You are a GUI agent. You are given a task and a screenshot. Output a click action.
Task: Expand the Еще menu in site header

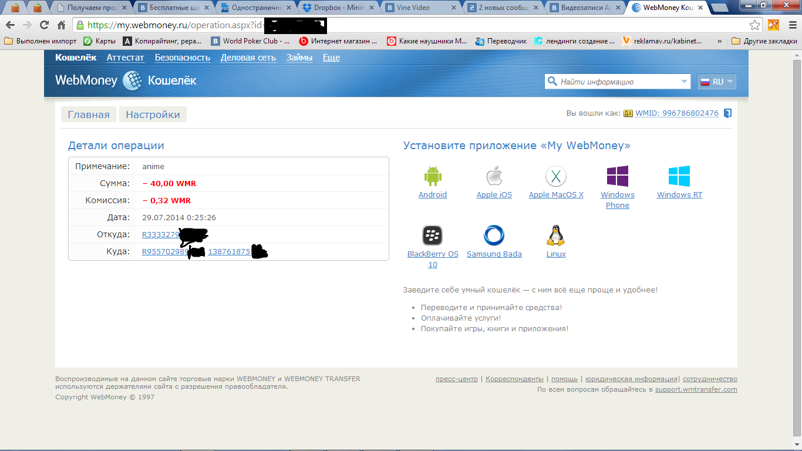coord(331,58)
